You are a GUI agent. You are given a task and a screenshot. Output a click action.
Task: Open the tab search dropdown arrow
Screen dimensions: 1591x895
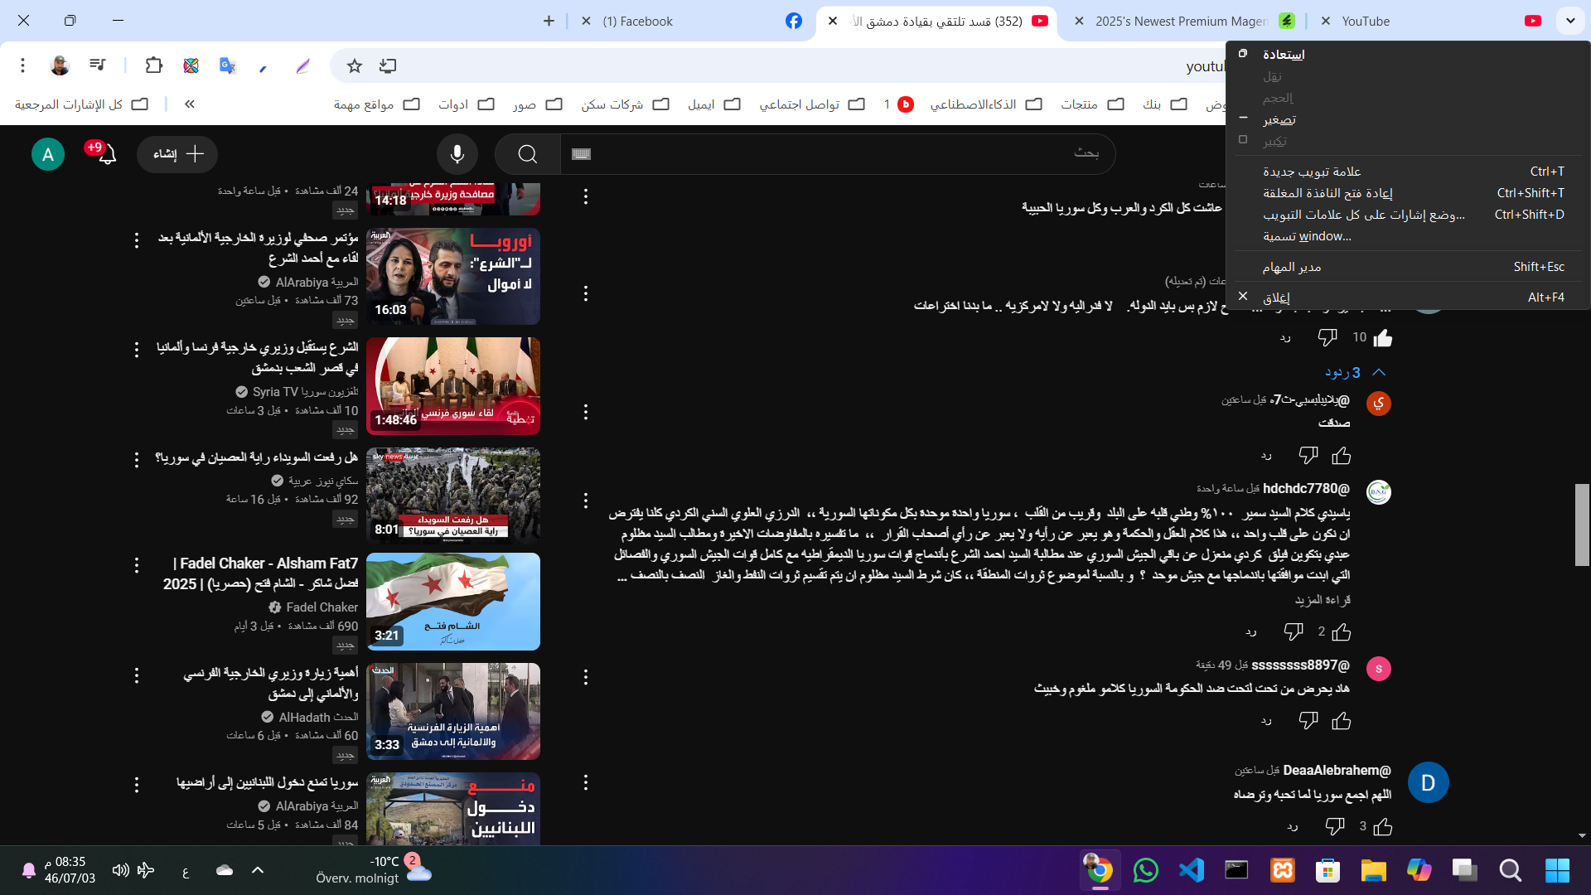(1570, 21)
